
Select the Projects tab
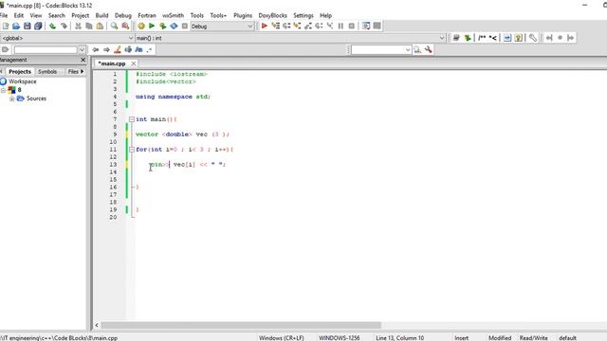click(x=20, y=72)
